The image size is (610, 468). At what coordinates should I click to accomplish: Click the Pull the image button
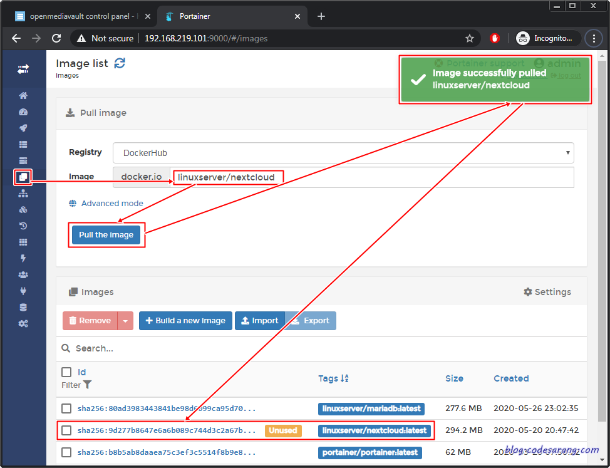pos(106,234)
